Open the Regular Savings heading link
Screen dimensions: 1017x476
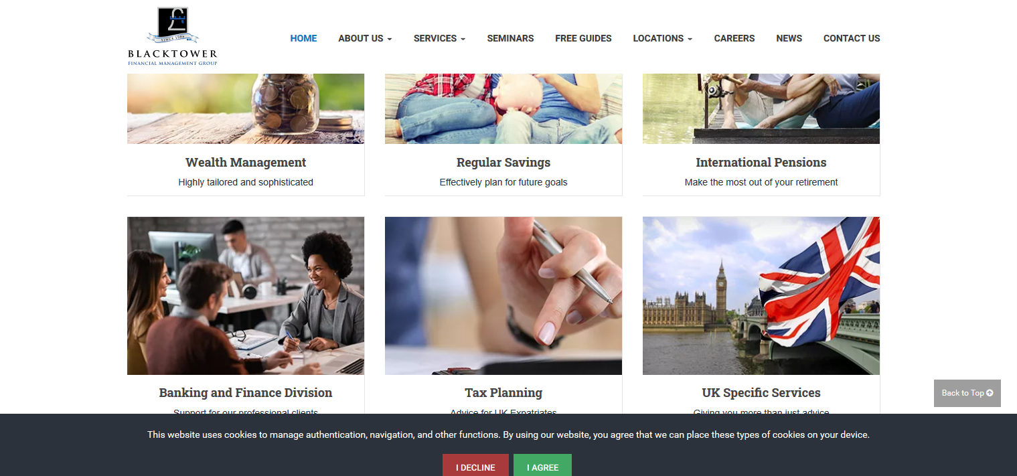coord(503,163)
